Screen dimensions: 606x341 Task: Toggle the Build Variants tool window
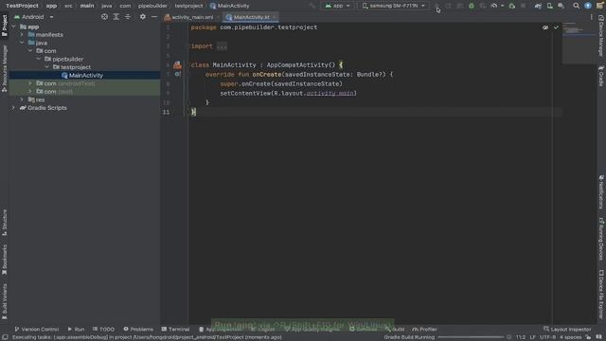point(5,301)
